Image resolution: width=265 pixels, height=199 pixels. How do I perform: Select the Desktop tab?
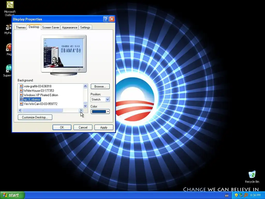coord(34,27)
